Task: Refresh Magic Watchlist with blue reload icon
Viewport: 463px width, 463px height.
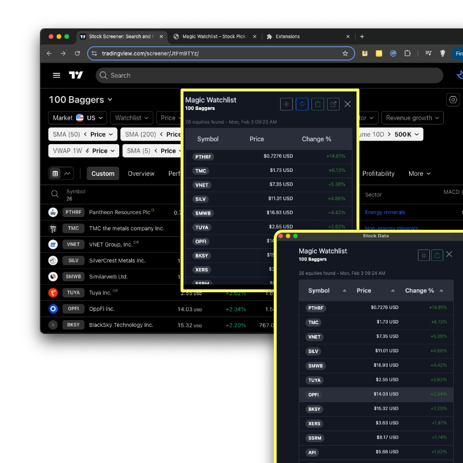Action: pyautogui.click(x=302, y=104)
